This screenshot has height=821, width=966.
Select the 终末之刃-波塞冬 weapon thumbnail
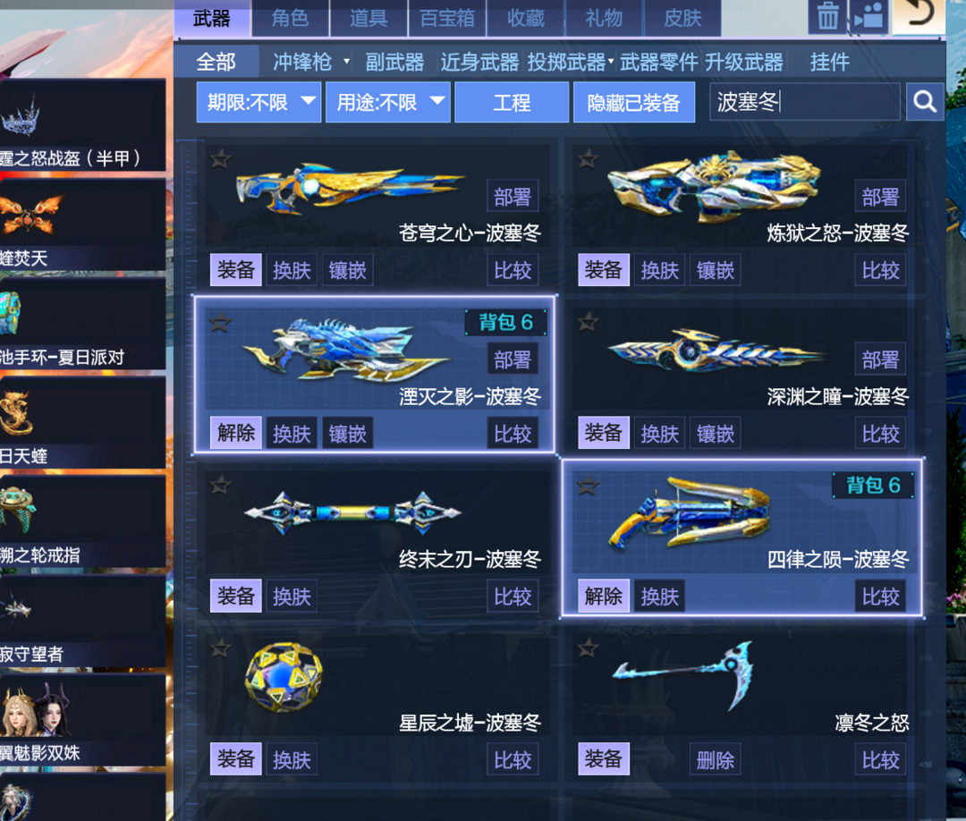[x=352, y=512]
